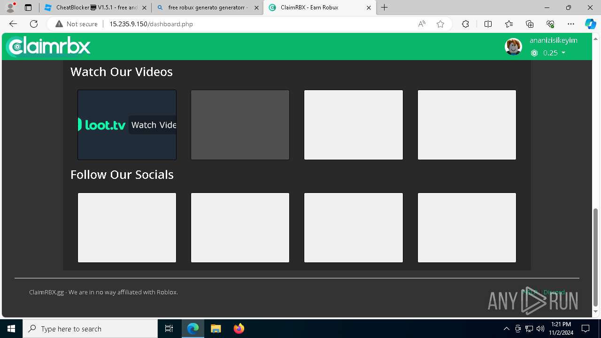This screenshot has height=338, width=601.
Task: Open the Extensions puzzle icon
Action: coord(465,24)
